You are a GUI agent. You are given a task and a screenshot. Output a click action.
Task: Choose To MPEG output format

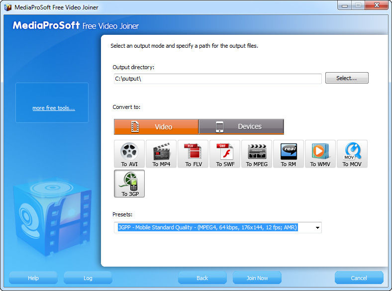pyautogui.click(x=257, y=154)
